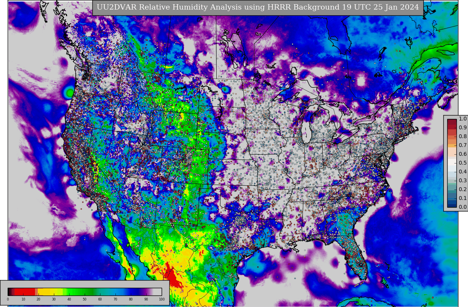
Task: Click the 0.7 label on right colorbar
Action: point(463,145)
